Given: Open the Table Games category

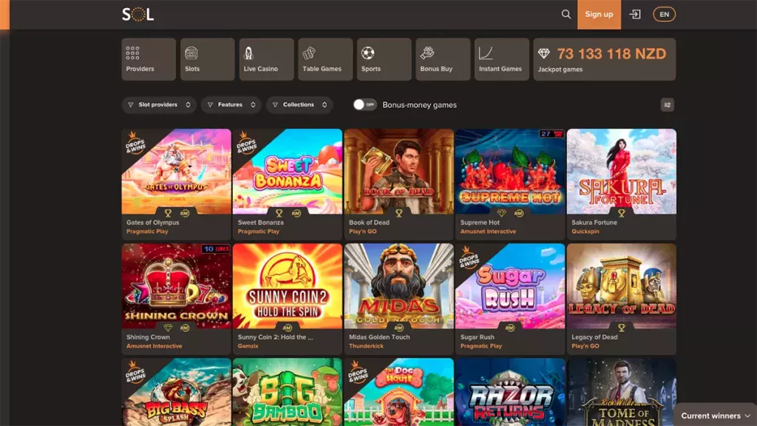Looking at the screenshot, I should pyautogui.click(x=325, y=59).
